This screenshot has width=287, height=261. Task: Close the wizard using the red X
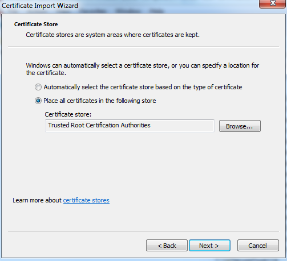(x=273, y=3)
